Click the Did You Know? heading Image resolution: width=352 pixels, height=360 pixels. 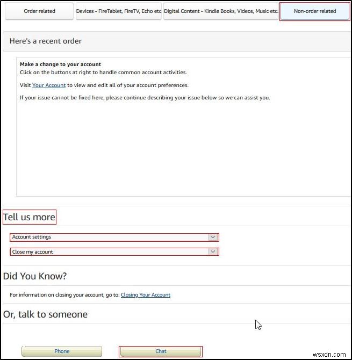[35, 276]
